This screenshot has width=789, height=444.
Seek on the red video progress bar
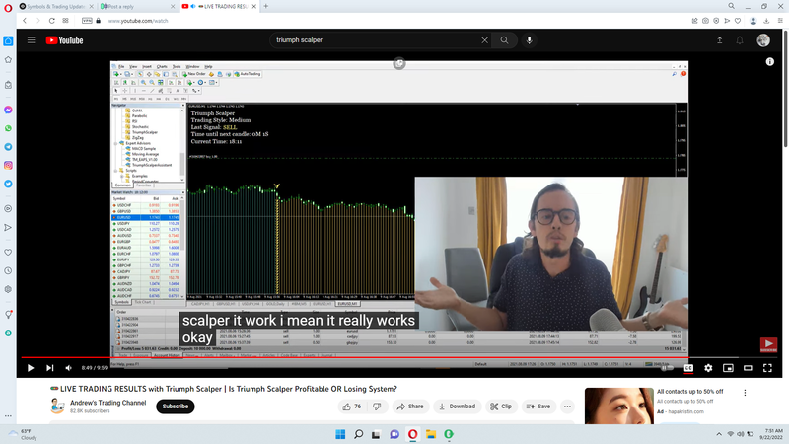pyautogui.click(x=401, y=357)
